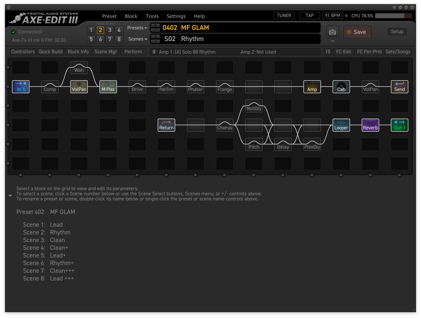
Task: Select the Return block
Action: pyautogui.click(x=166, y=125)
